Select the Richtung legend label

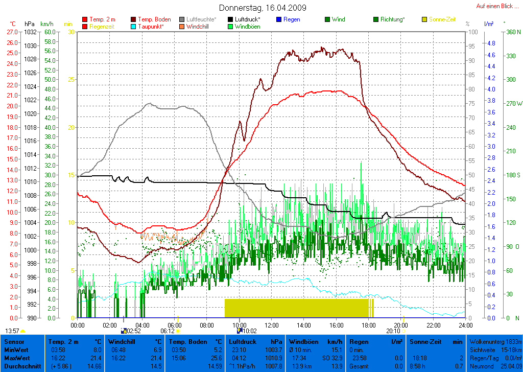tap(393, 19)
